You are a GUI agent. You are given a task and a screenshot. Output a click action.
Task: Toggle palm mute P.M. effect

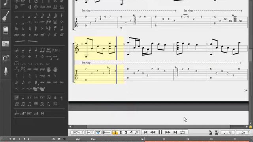pos(55,50)
